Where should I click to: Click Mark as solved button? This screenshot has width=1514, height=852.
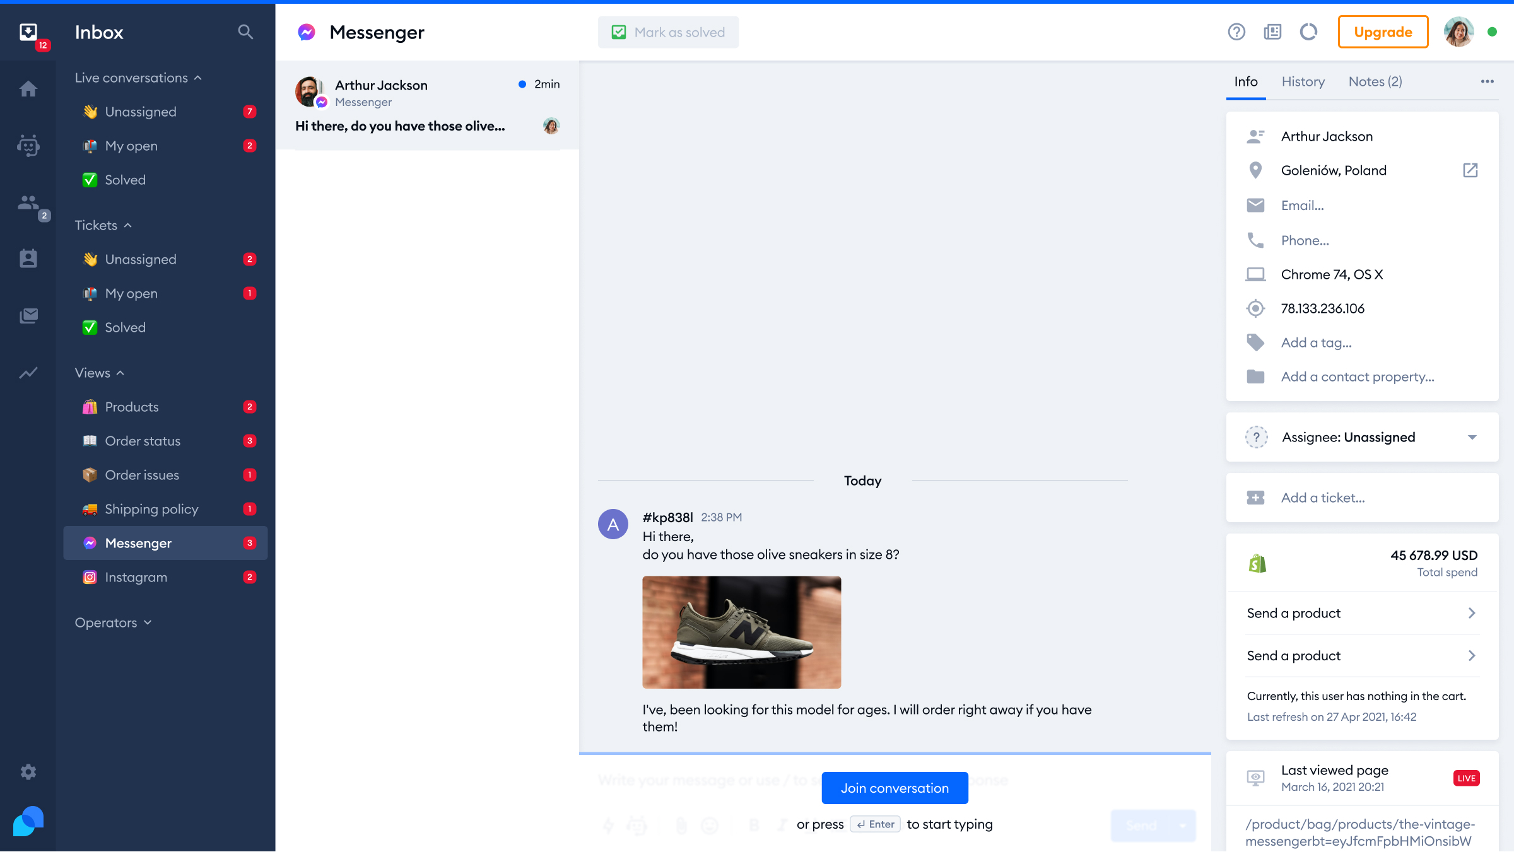(x=669, y=32)
